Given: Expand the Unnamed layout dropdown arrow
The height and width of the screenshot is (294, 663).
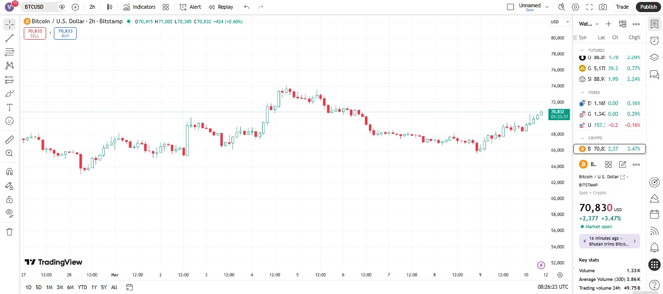Looking at the screenshot, I should click(x=547, y=7).
